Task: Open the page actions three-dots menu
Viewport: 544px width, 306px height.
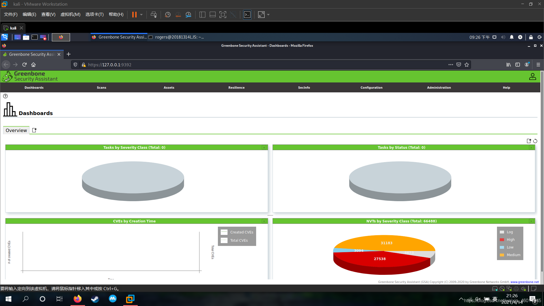Action: pos(450,65)
